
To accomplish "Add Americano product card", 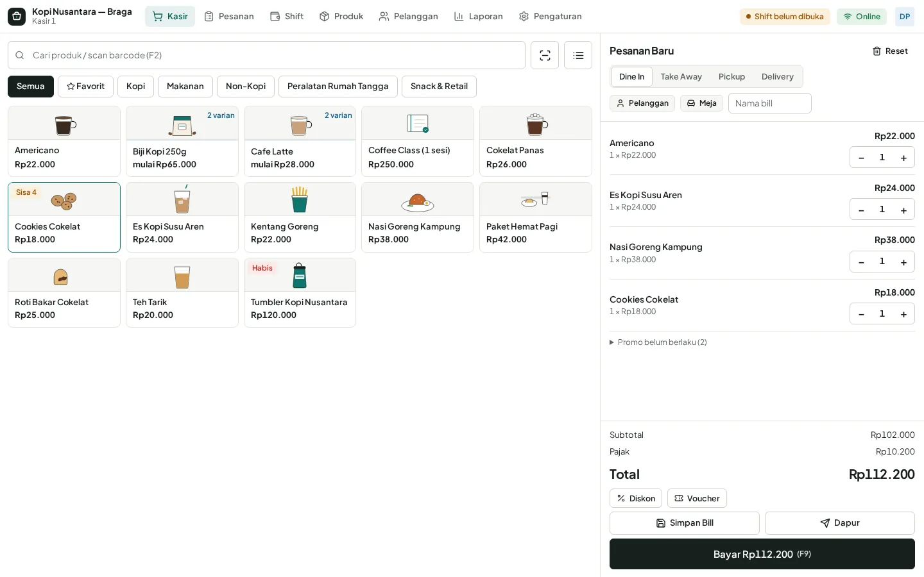I will click(x=64, y=141).
